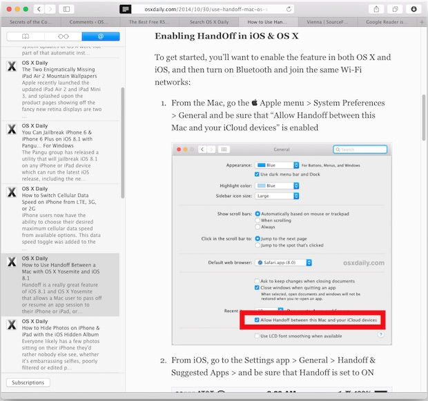Switch sidebar to Shared Links @ icon
The height and width of the screenshot is (401, 428).
(x=101, y=37)
